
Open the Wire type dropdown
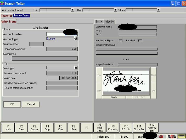click(x=76, y=68)
